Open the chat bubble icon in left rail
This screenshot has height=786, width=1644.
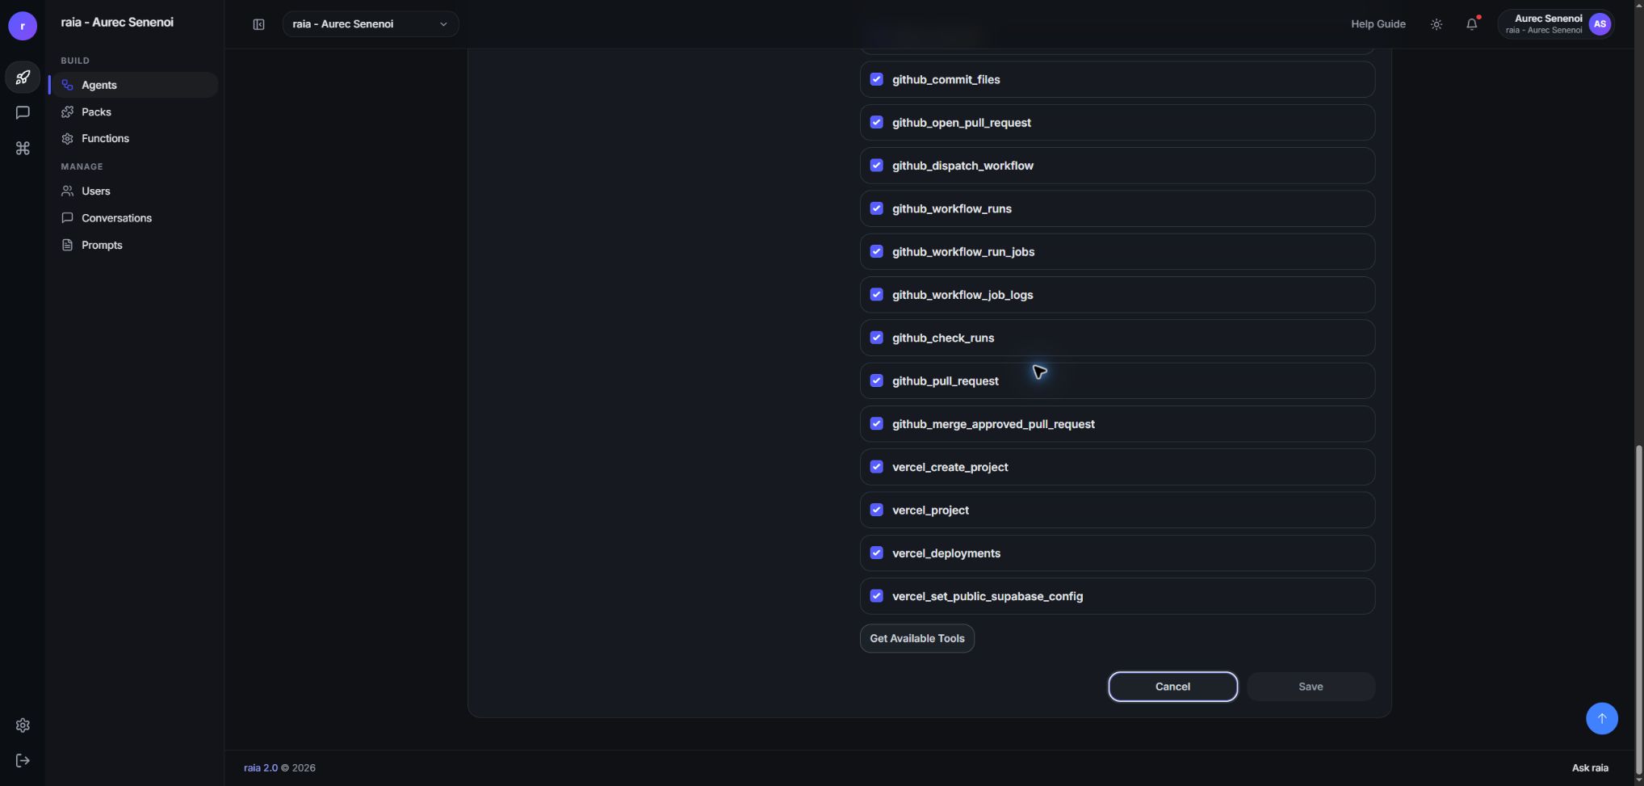pos(23,113)
